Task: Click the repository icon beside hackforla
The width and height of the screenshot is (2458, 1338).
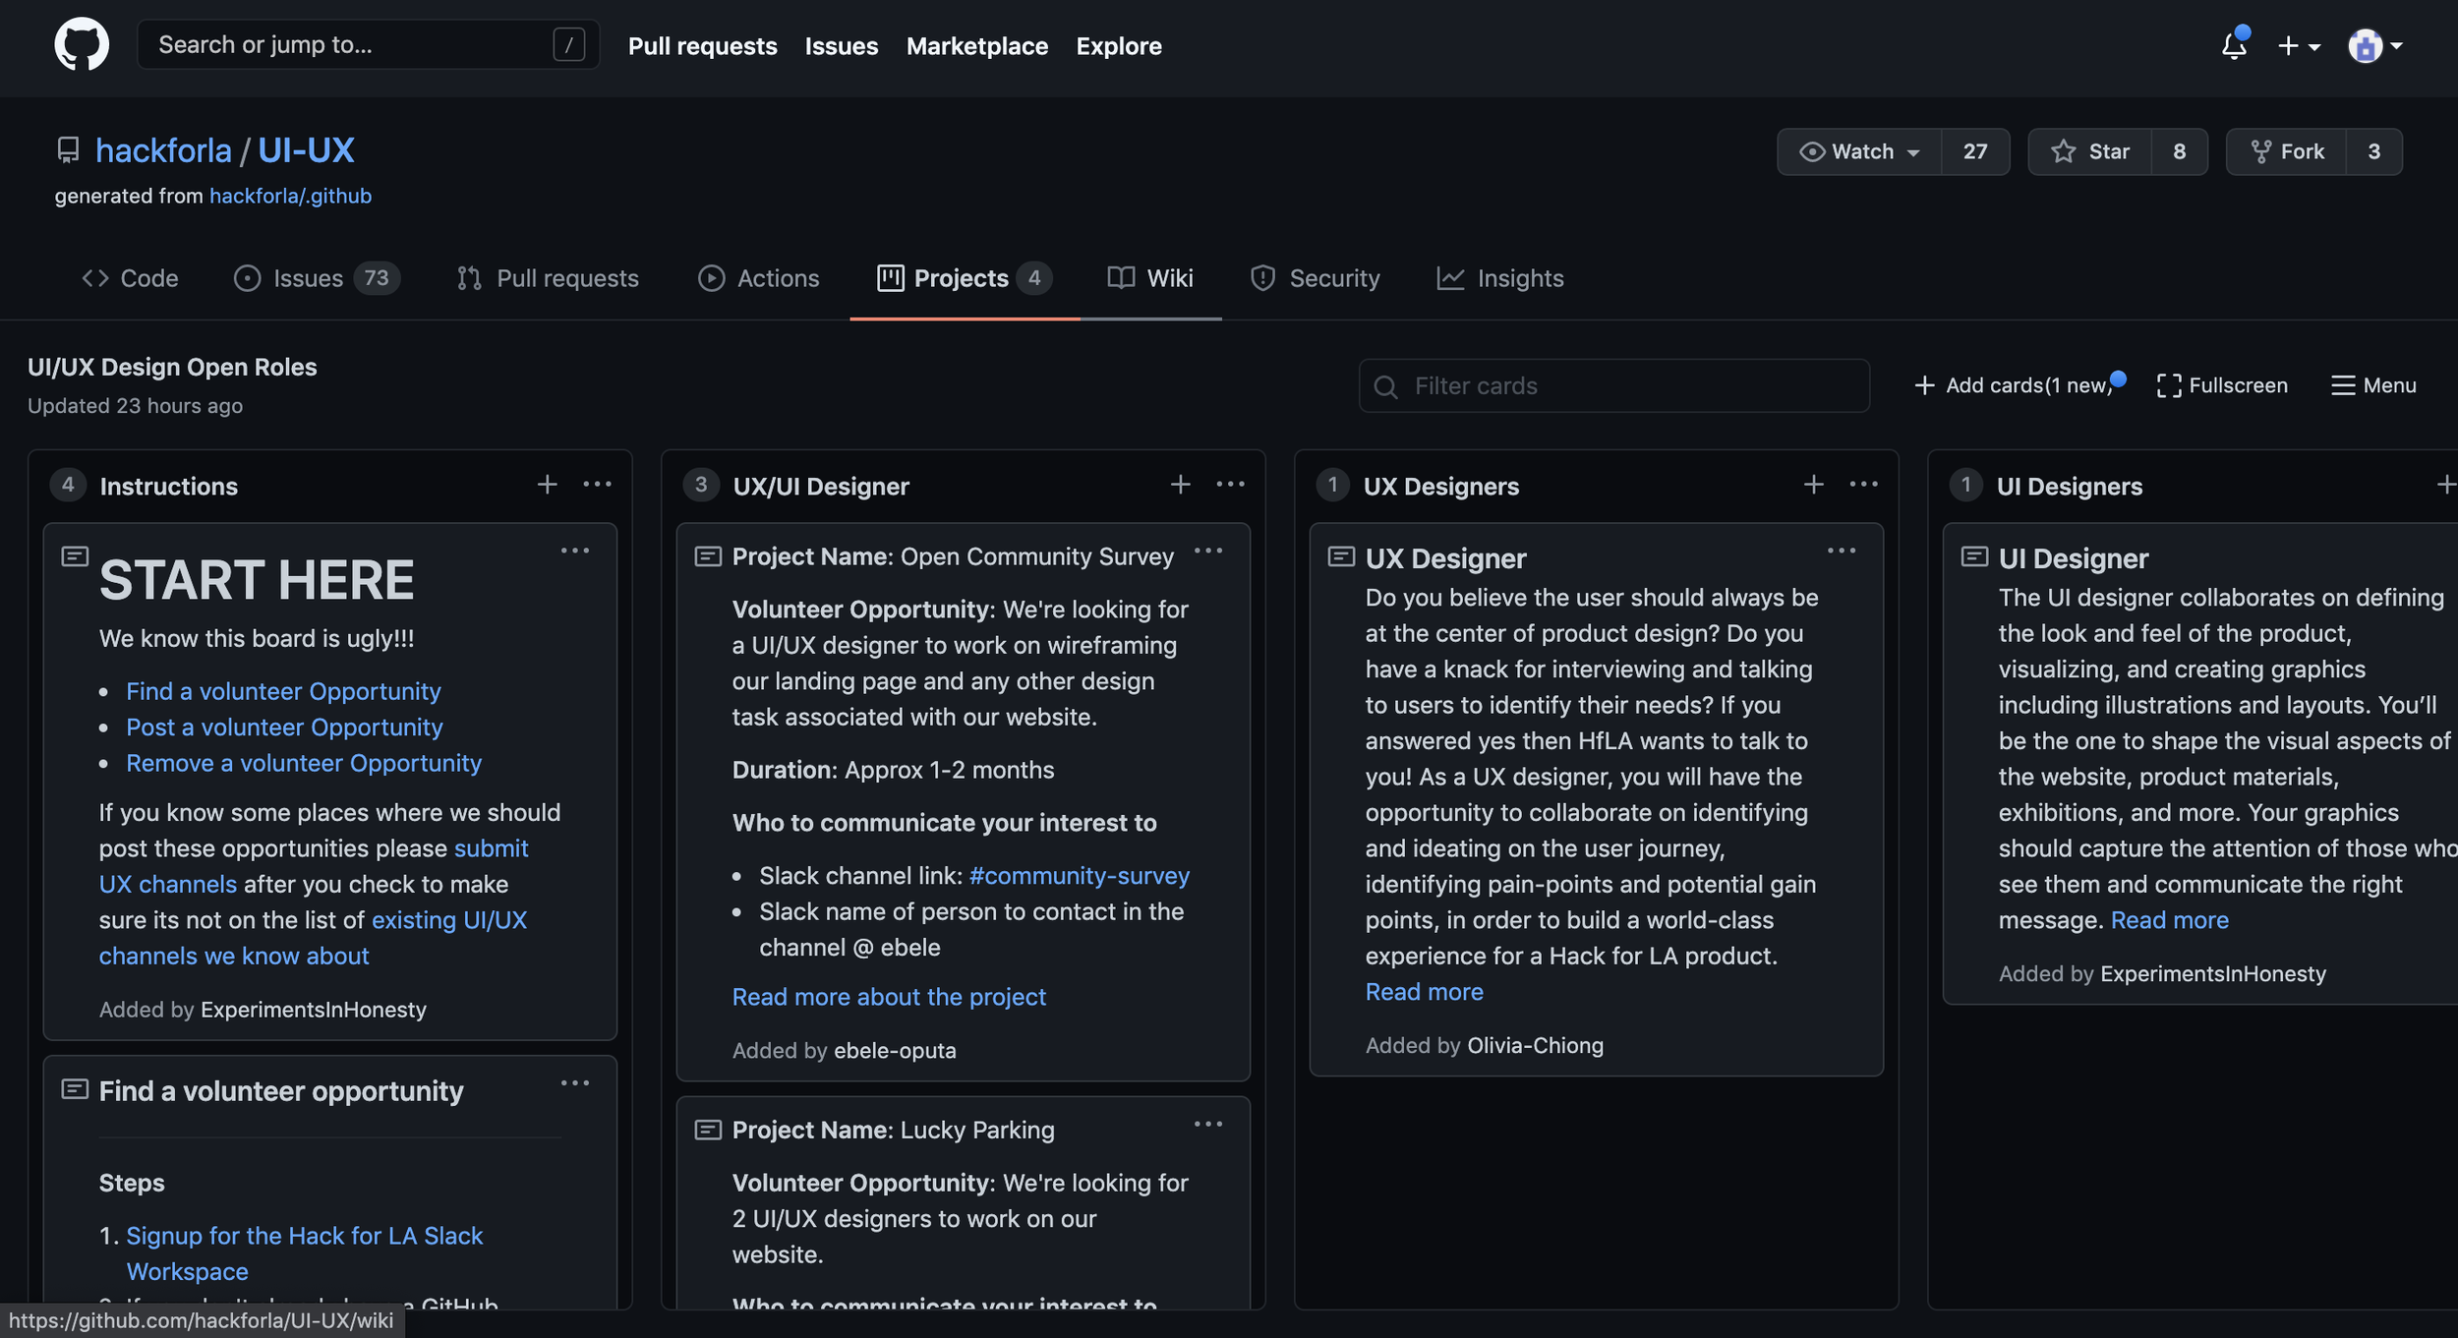Action: point(68,150)
